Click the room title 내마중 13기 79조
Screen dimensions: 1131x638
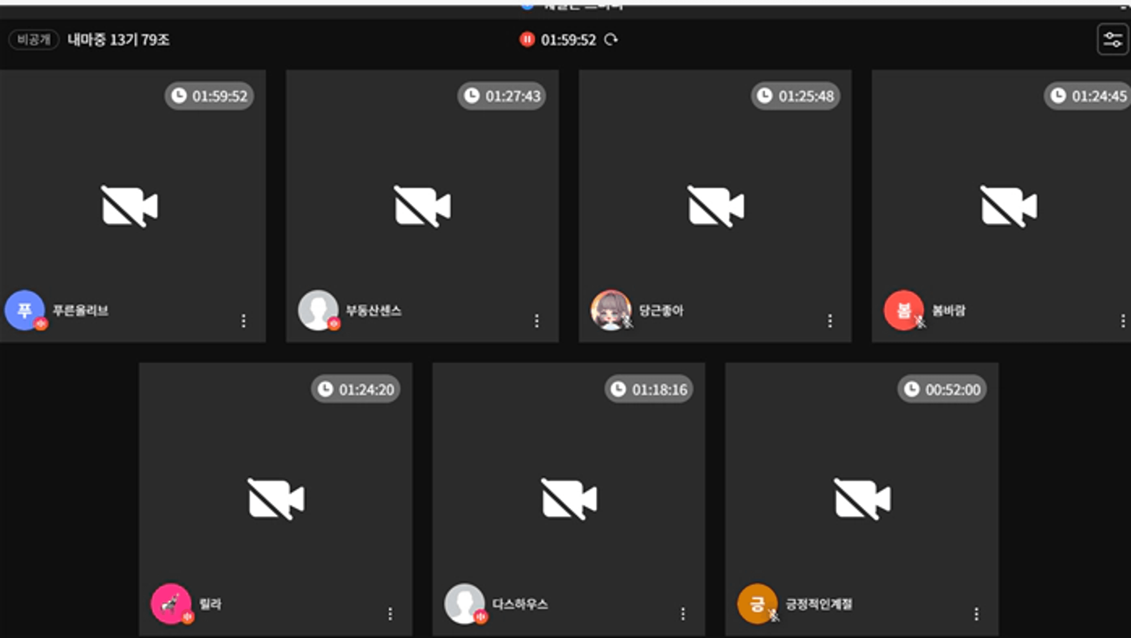tap(118, 40)
